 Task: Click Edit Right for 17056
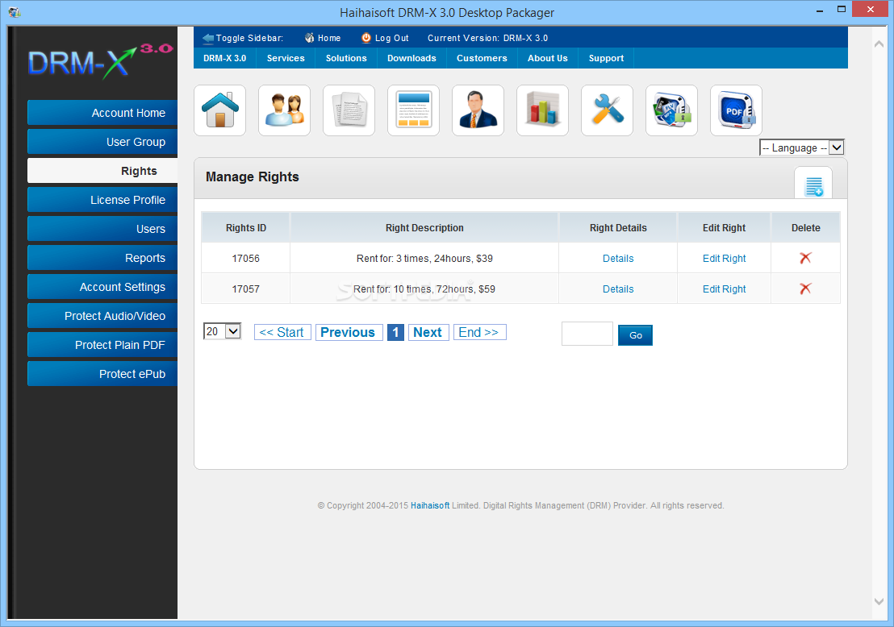click(x=724, y=259)
